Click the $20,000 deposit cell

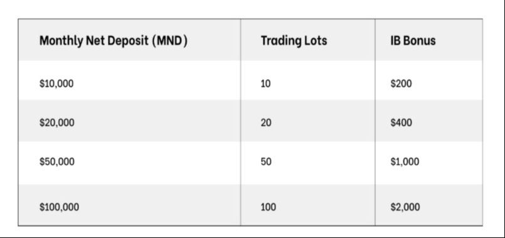56,123
